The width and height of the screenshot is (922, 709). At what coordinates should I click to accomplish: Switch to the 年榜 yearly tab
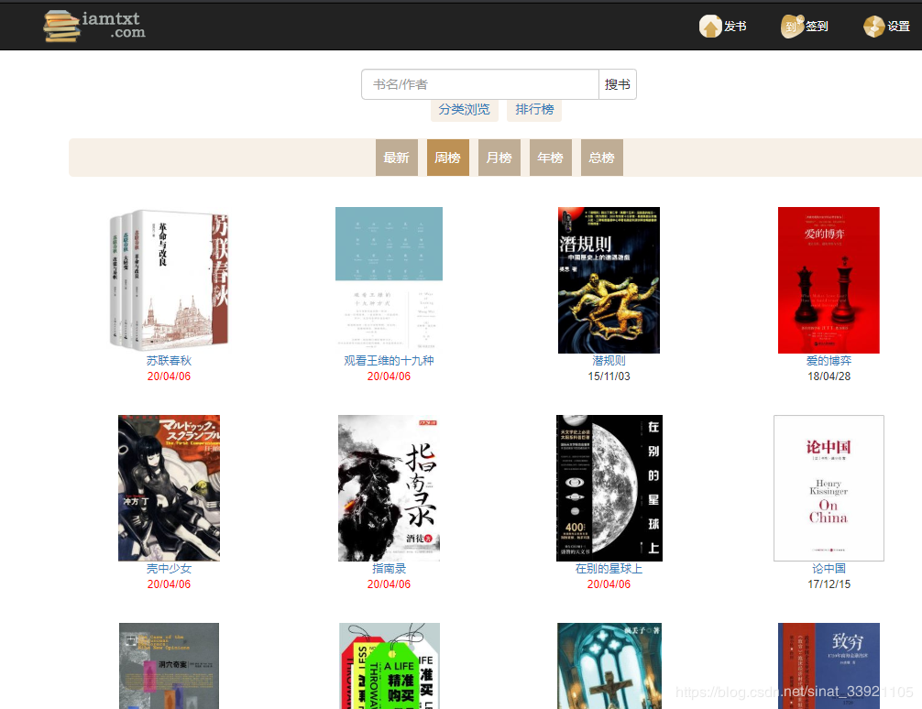click(551, 158)
